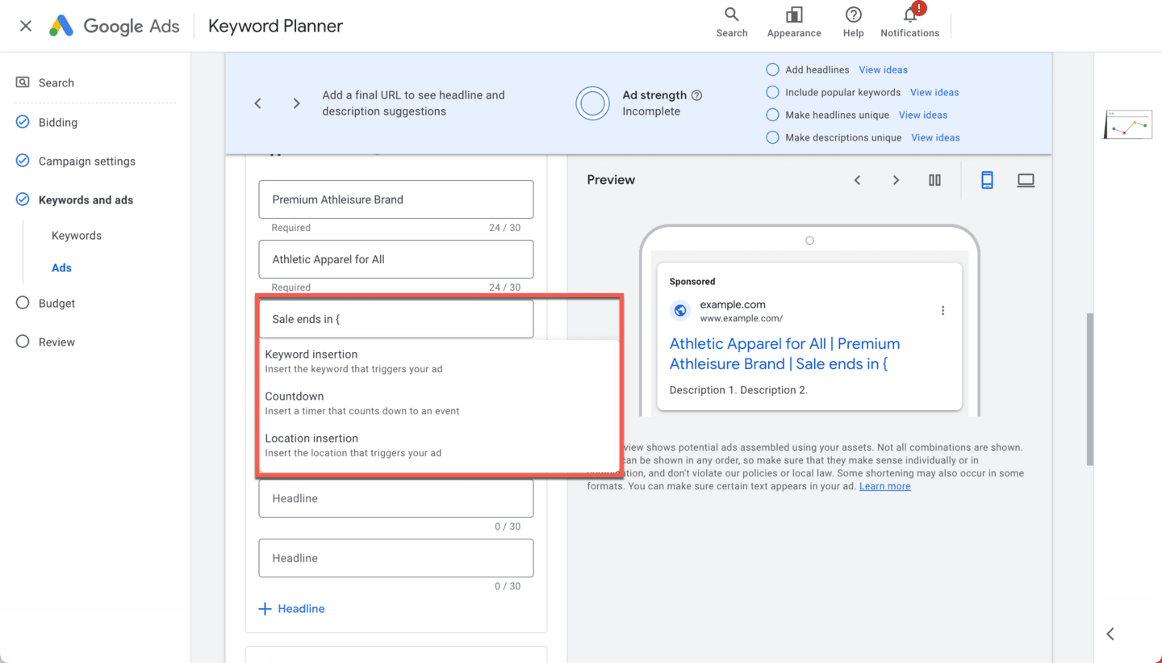
Task: Click the Ad strength circular indicator
Action: point(592,103)
